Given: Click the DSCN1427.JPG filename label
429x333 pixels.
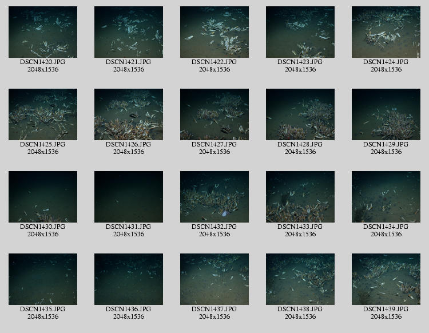Looking at the screenshot, I should [214, 144].
